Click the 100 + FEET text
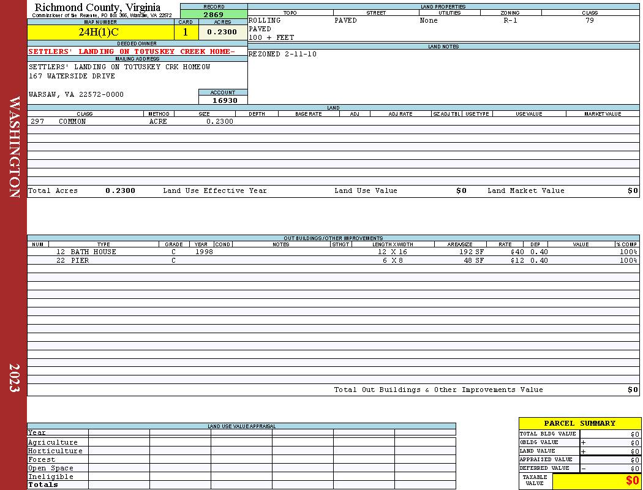The height and width of the screenshot is (490, 643). [271, 38]
